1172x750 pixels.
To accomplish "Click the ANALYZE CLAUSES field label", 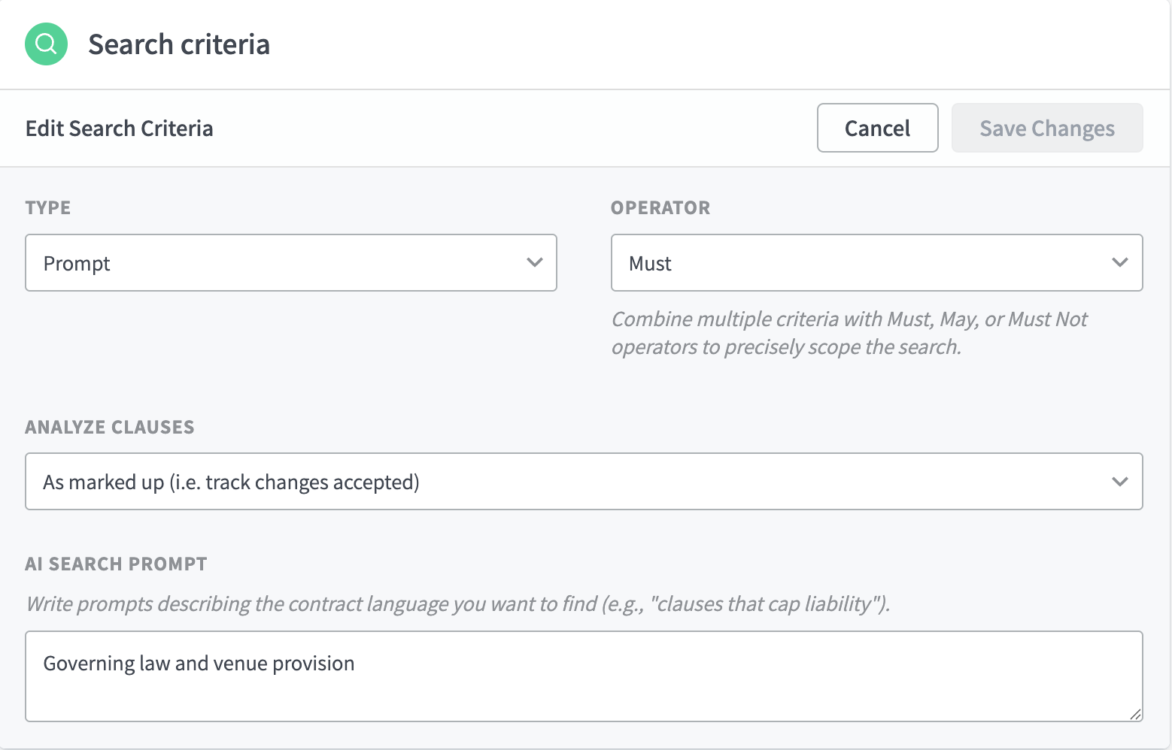I will pyautogui.click(x=110, y=427).
